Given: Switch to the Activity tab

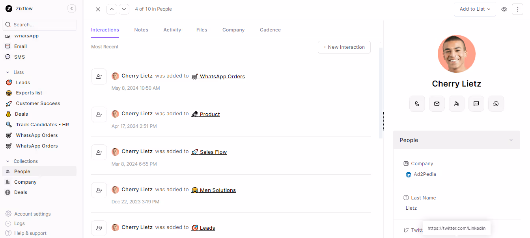Looking at the screenshot, I should 172,30.
